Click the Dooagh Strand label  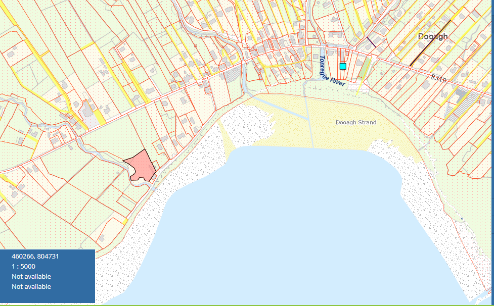click(x=356, y=123)
